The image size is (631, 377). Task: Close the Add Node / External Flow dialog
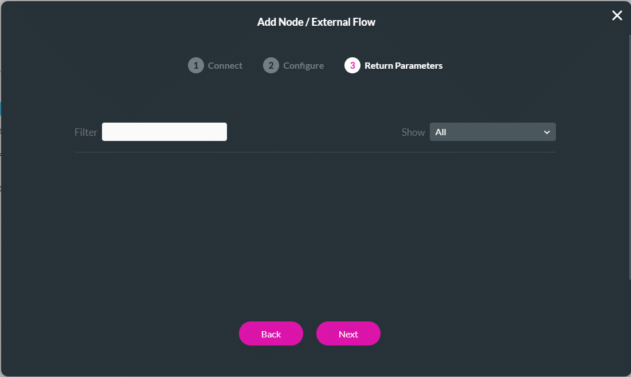point(617,15)
